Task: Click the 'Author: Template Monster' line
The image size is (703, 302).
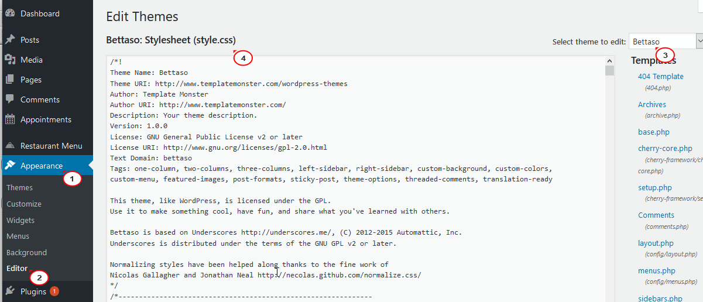Action: [159, 94]
